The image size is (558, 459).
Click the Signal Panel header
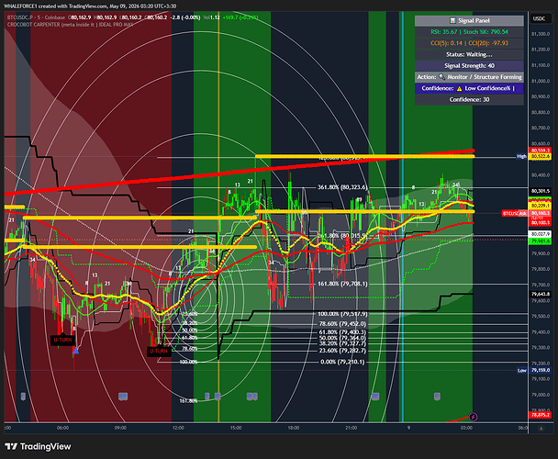(469, 20)
